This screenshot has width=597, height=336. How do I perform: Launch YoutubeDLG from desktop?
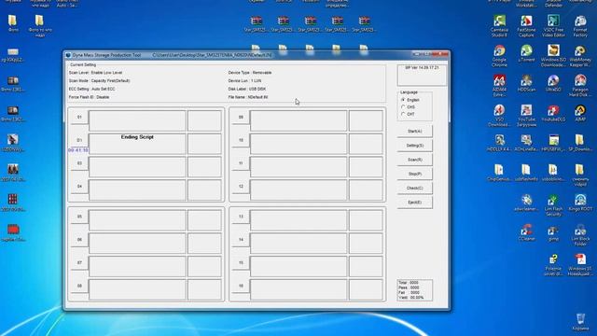click(x=553, y=113)
